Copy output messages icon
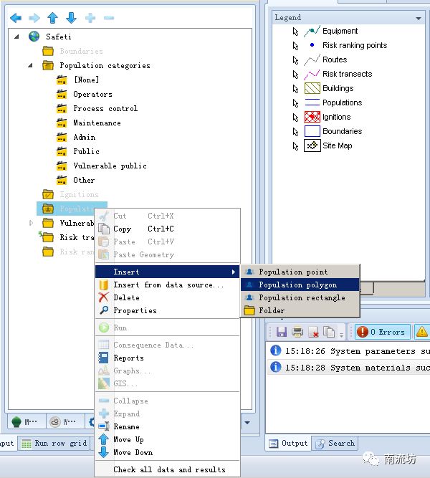 point(329,332)
